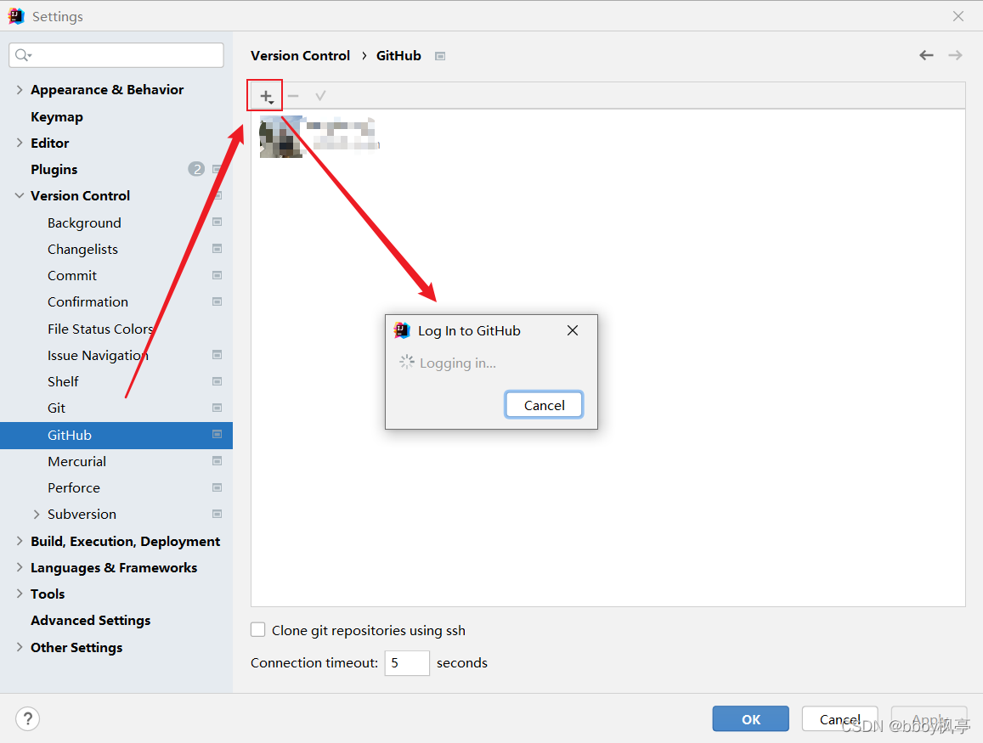Select the Shelf settings item
The image size is (983, 743).
(63, 381)
